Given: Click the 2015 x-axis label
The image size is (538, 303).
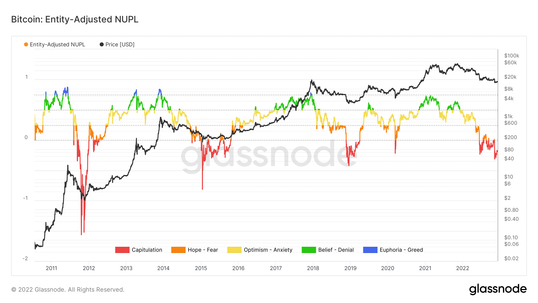Looking at the screenshot, I should (x=201, y=268).
